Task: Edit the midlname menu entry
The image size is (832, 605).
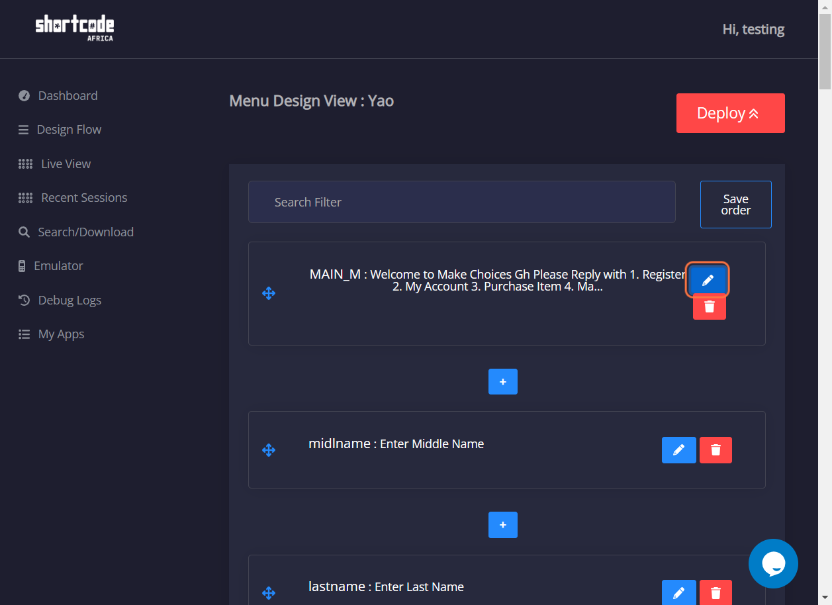Action: tap(678, 450)
